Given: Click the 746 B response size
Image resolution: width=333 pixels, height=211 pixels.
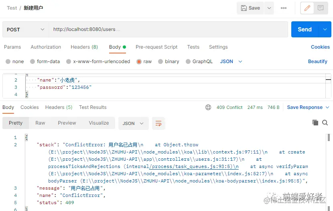Looking at the screenshot, I should tap(273, 107).
